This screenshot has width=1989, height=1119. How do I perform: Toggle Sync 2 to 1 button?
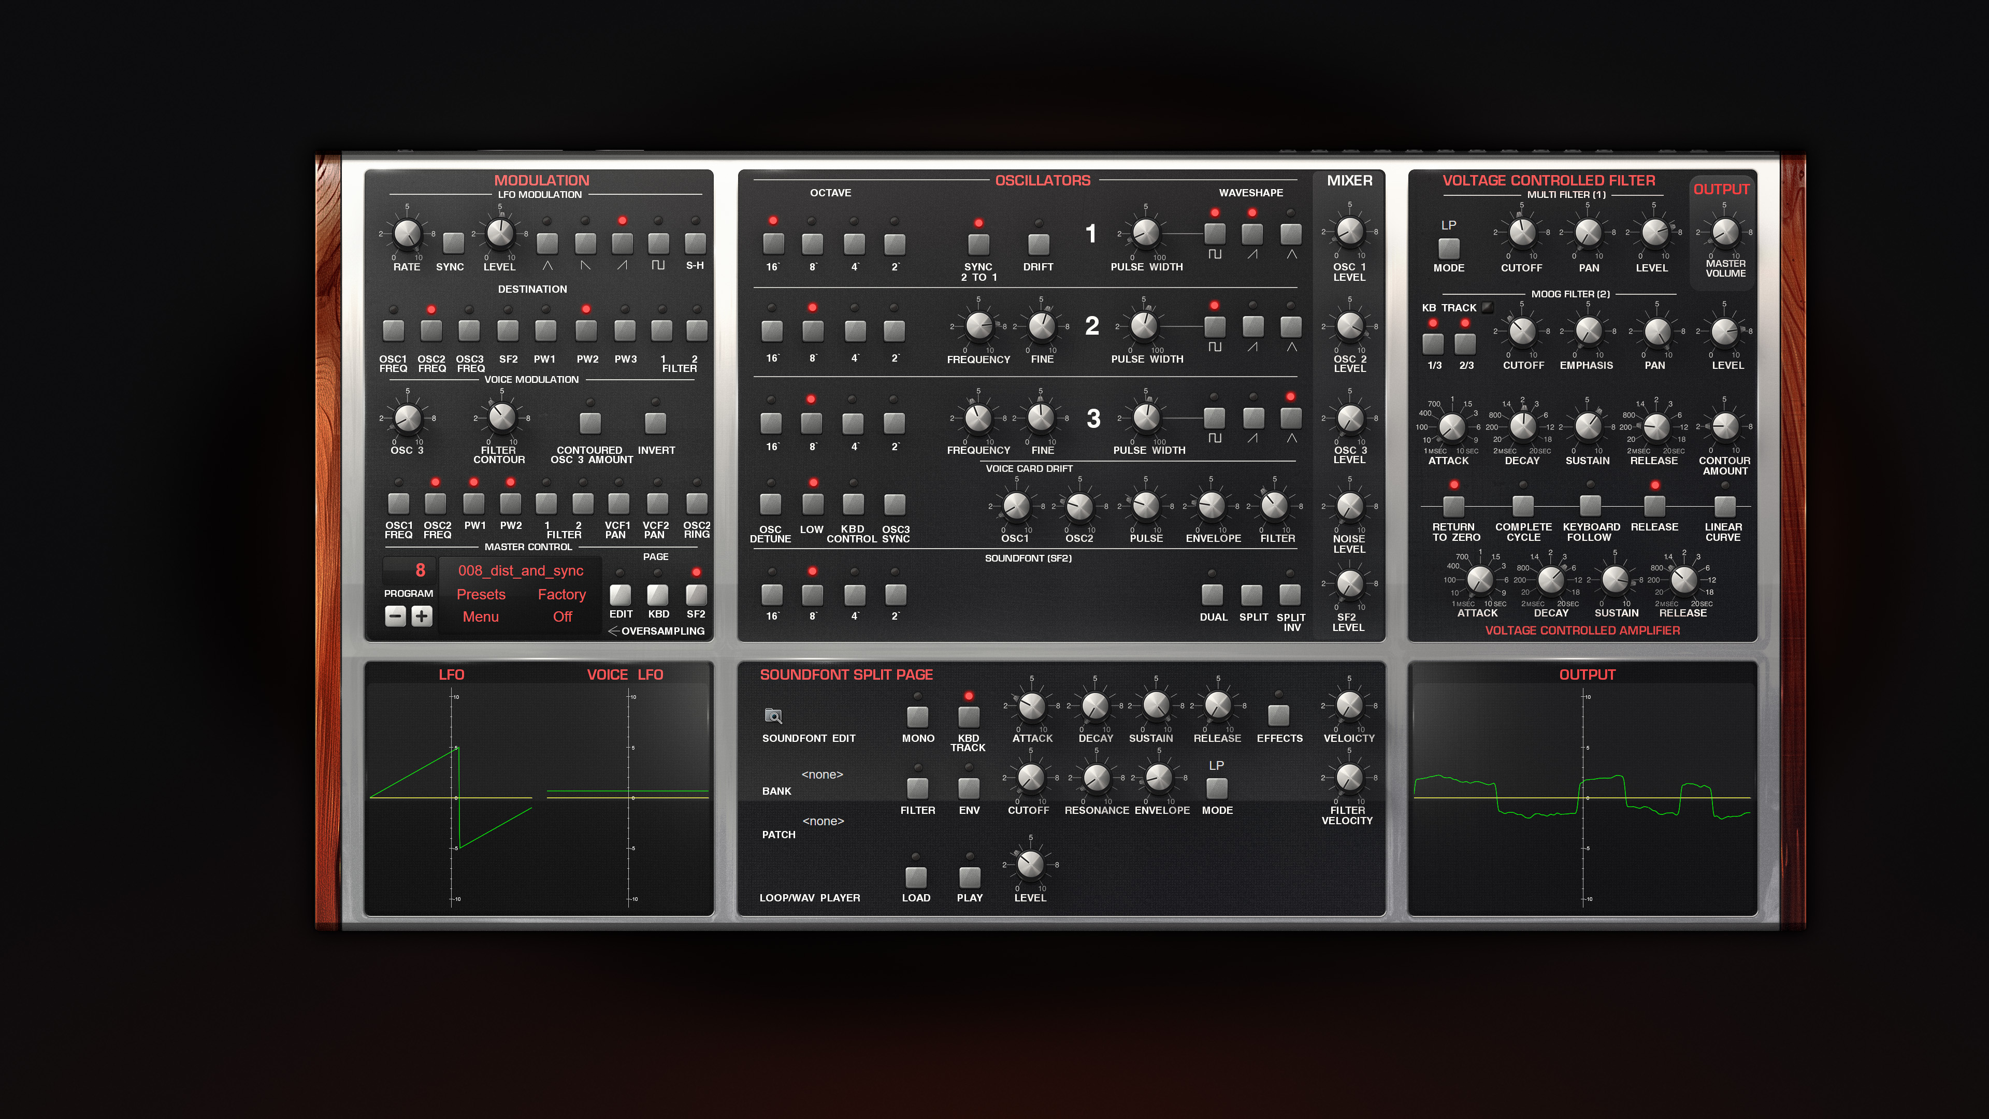978,245
